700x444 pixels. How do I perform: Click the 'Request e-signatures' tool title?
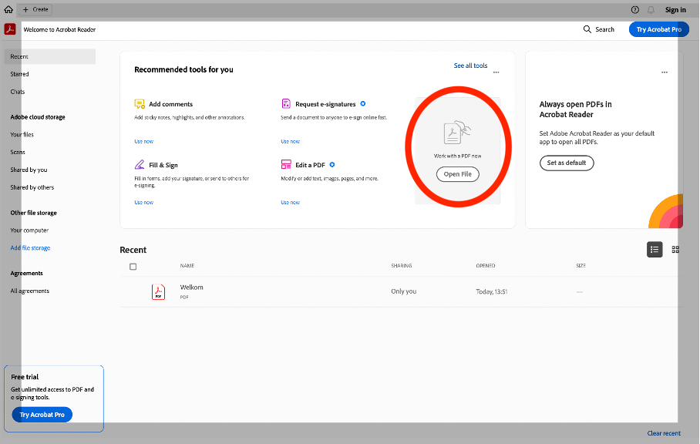[325, 104]
